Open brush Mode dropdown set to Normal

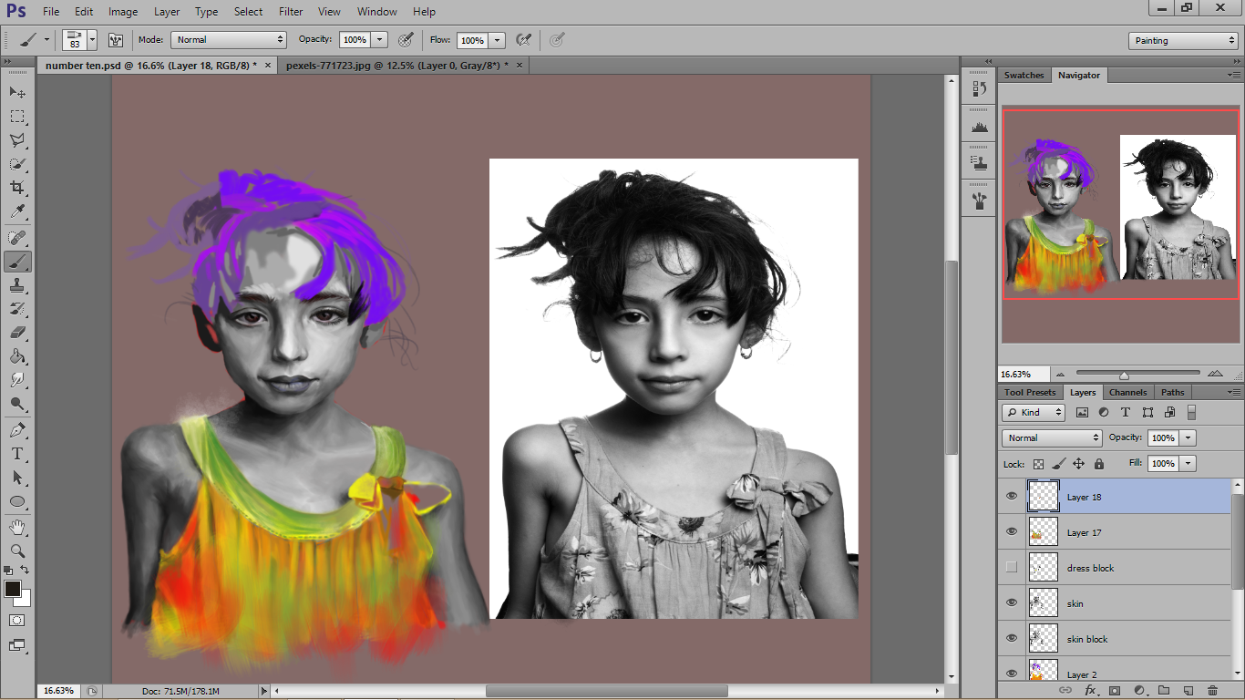click(229, 40)
